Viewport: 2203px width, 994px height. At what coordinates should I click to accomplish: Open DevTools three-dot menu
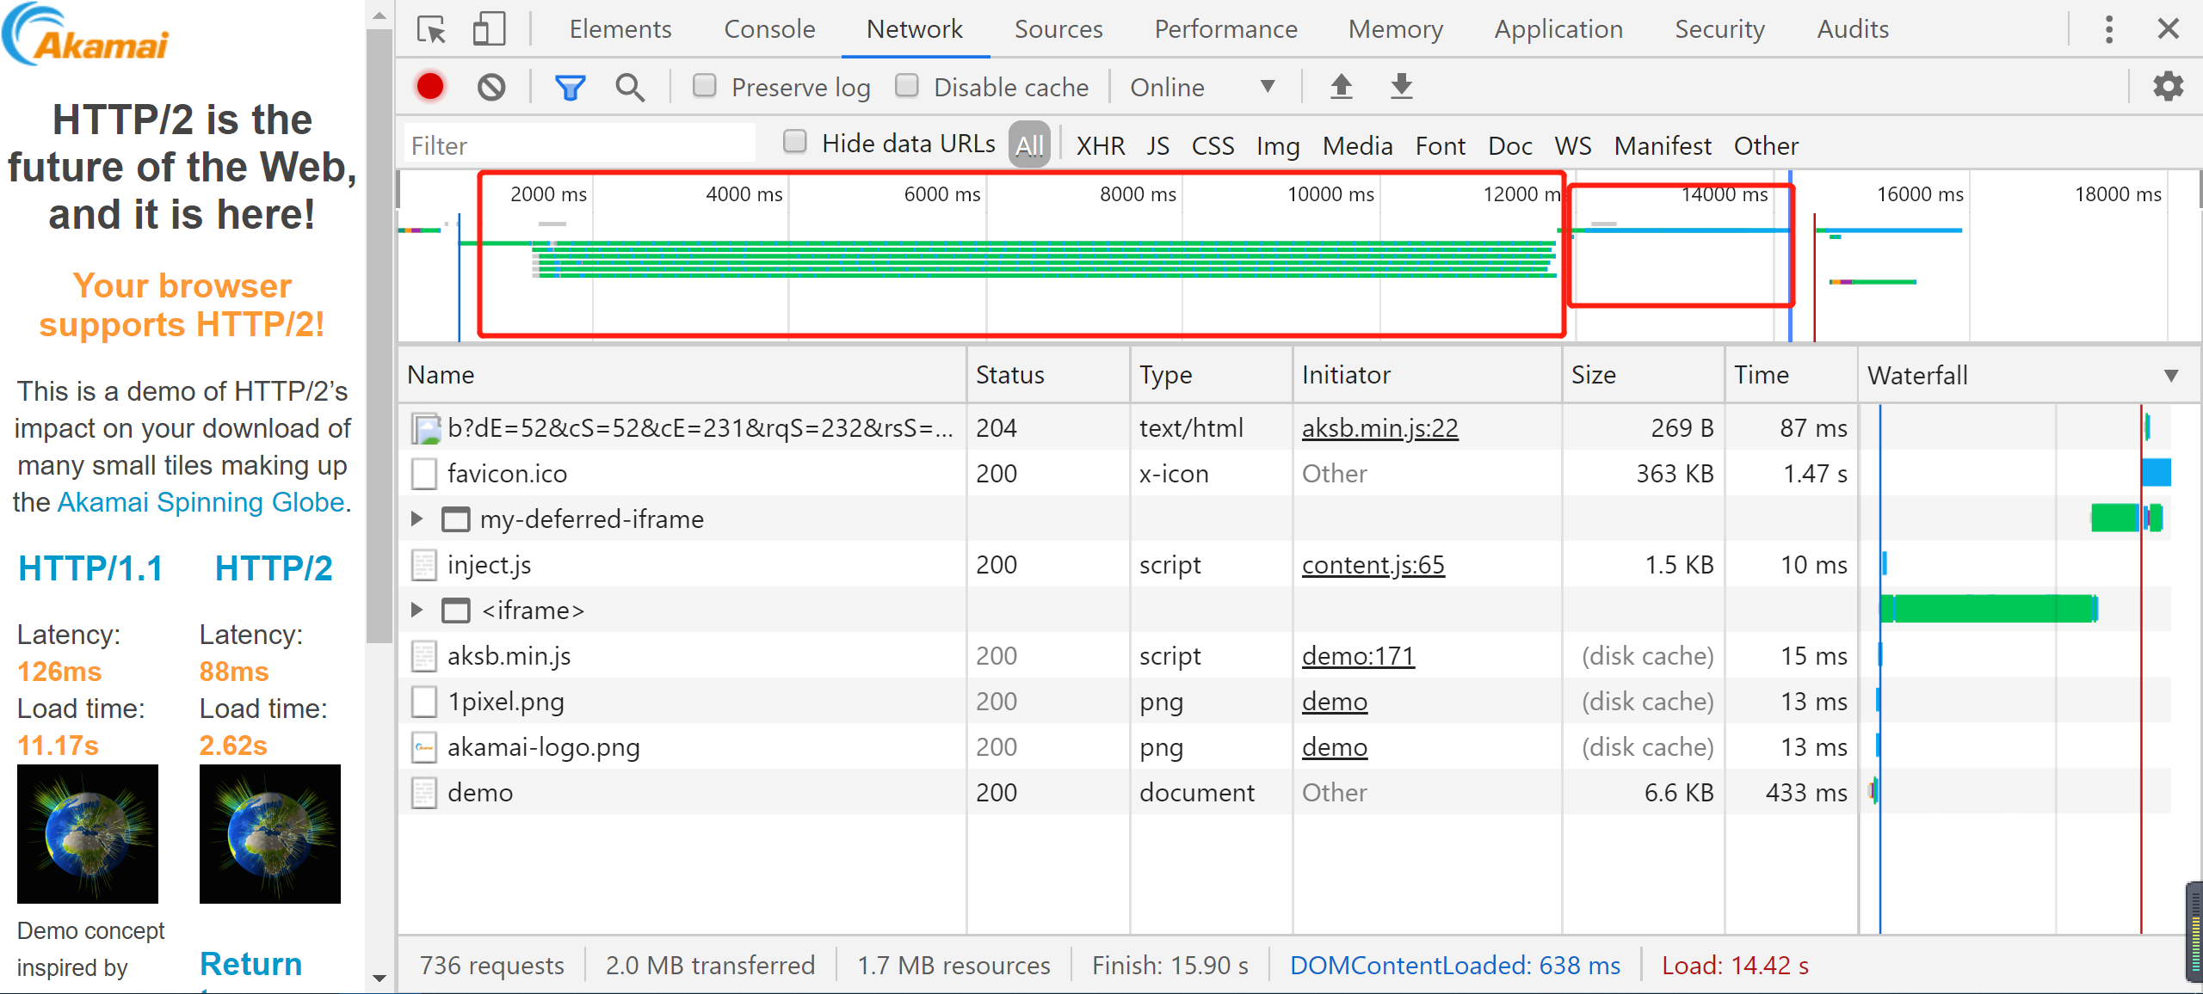[2108, 29]
